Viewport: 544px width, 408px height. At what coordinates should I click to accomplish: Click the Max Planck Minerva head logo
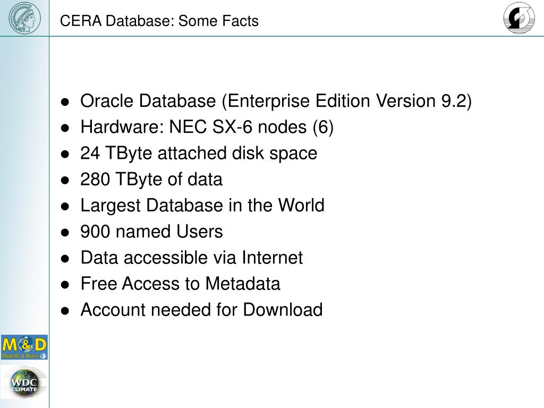point(24,18)
